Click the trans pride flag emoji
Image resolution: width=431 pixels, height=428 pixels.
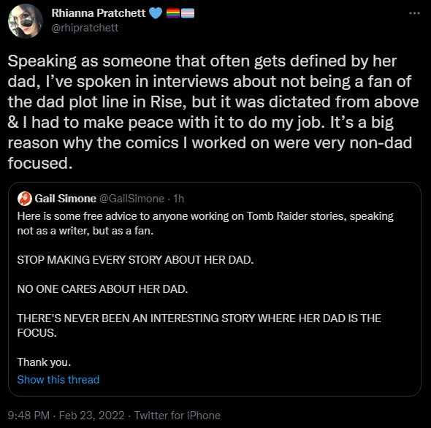(x=188, y=13)
